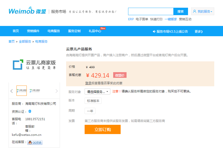Click the speaker announcement icon
The height and width of the screenshot is (151, 223).
click(154, 31)
